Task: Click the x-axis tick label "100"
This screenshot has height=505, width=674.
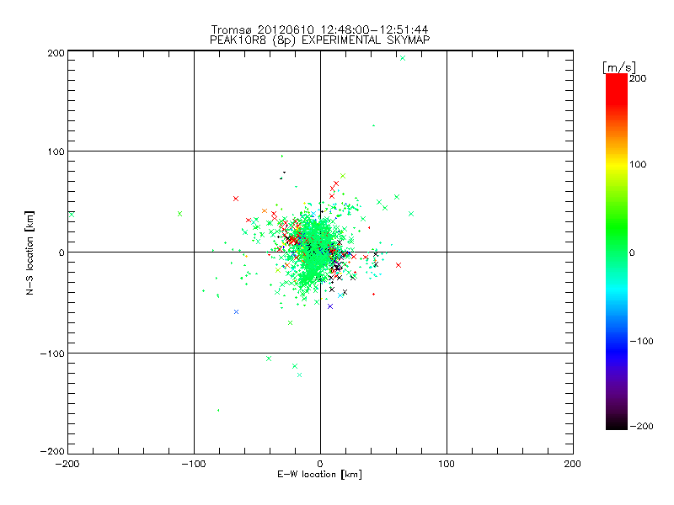Action: tap(447, 464)
